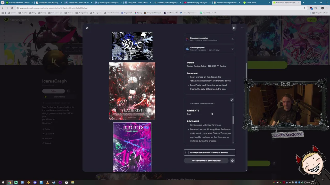Open Tрекер bookmark
This screenshot has height=185, width=330.
[x=138, y=13]
